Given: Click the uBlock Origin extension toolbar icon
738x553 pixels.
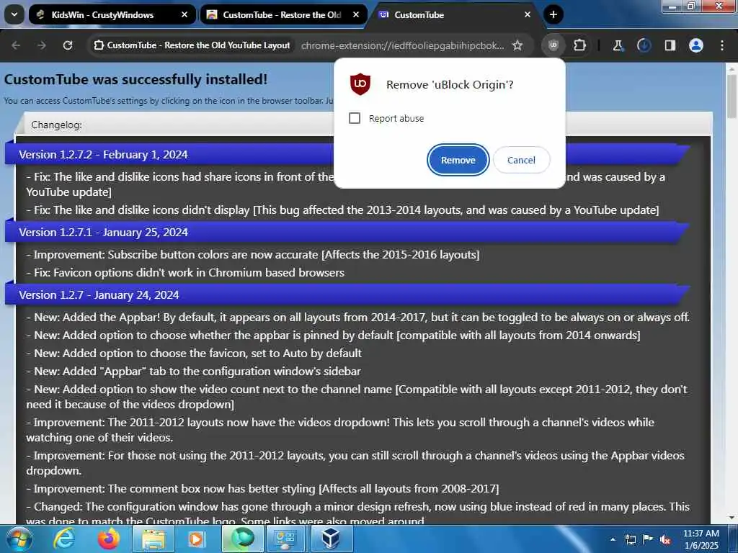Looking at the screenshot, I should point(553,45).
